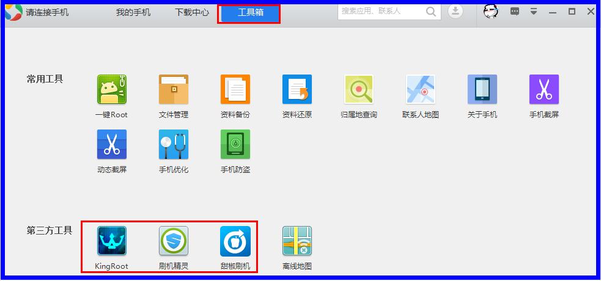Screen dimensions: 601x281
Task: Click the user avatar icon
Action: [x=490, y=12]
